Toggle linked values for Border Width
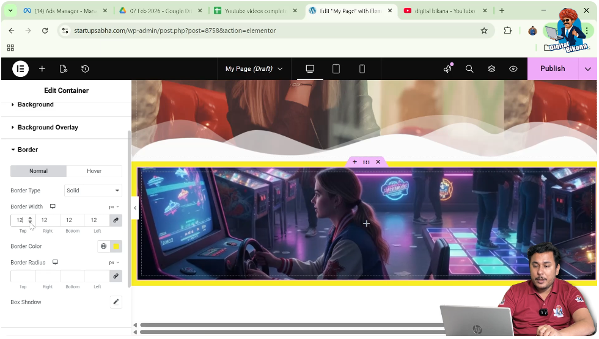The width and height of the screenshot is (599, 339). click(x=116, y=220)
